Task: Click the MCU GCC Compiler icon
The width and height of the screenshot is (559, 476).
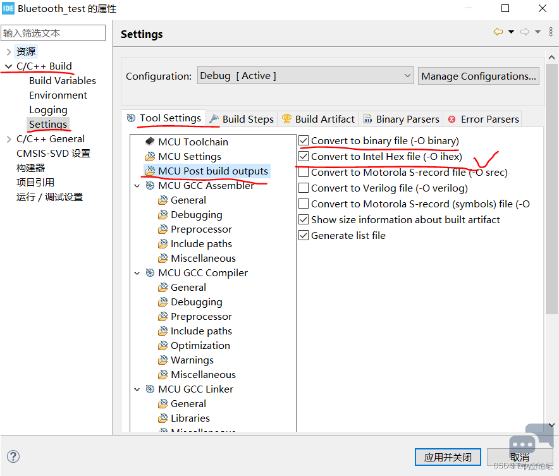Action: (150, 273)
